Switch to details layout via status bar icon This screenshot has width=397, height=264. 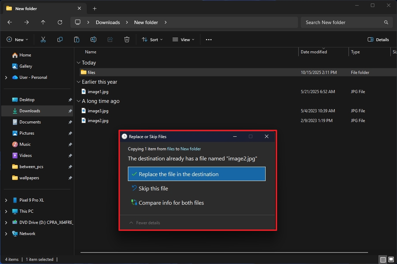point(383,259)
